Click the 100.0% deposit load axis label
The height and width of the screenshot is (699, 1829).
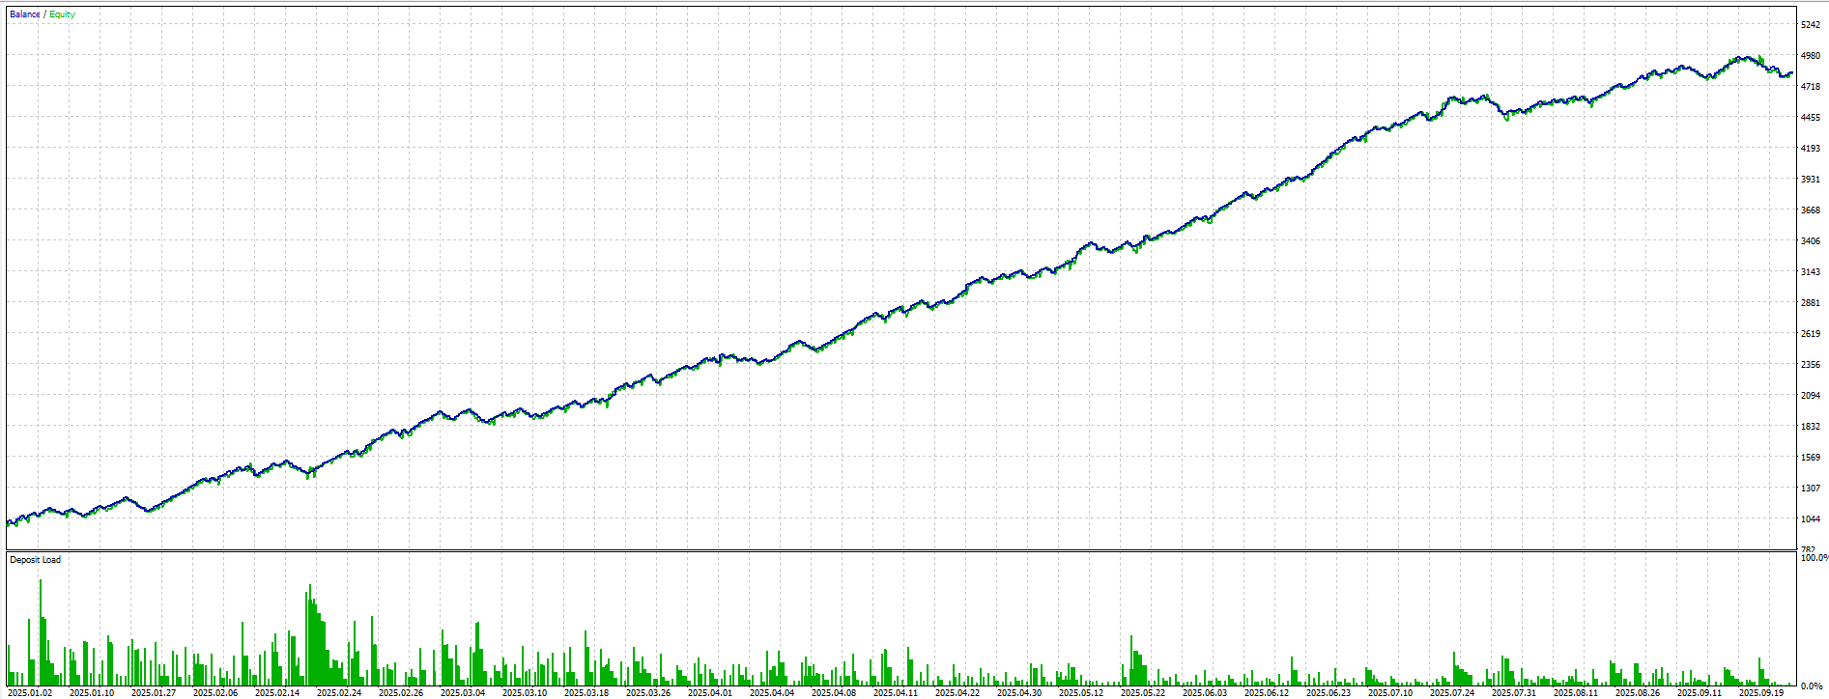coord(1813,558)
